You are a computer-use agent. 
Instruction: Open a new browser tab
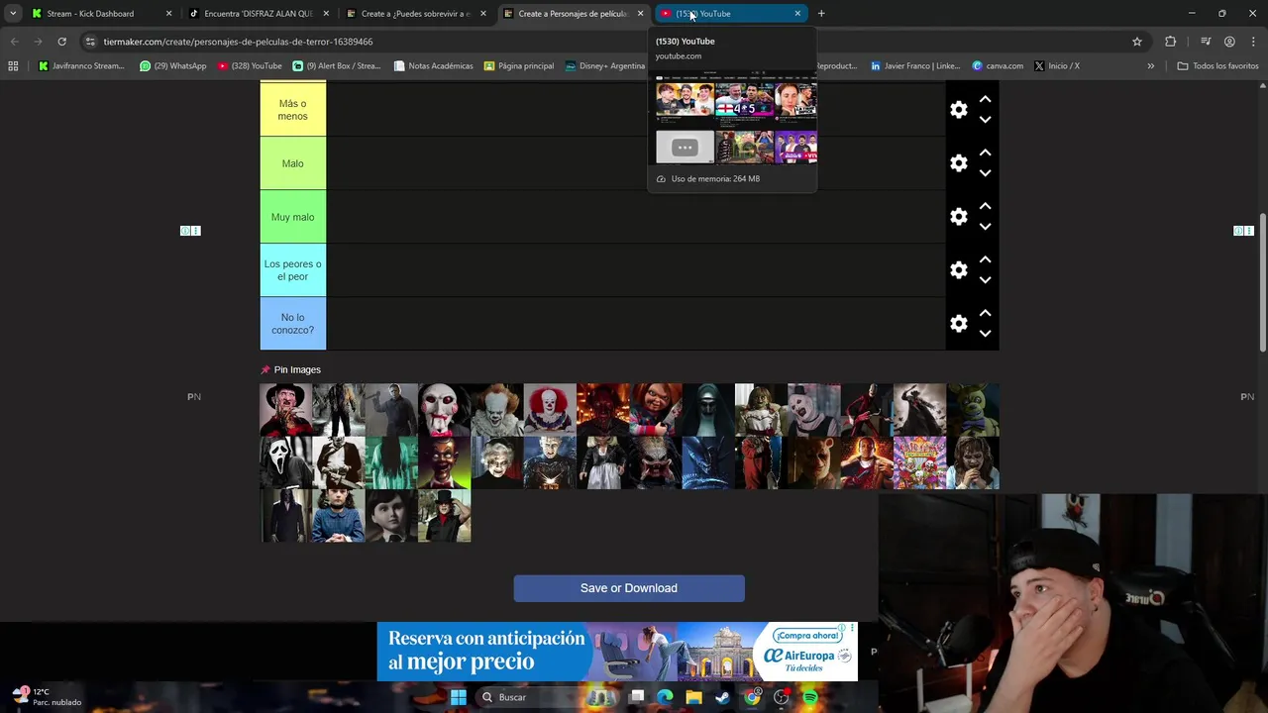click(821, 14)
